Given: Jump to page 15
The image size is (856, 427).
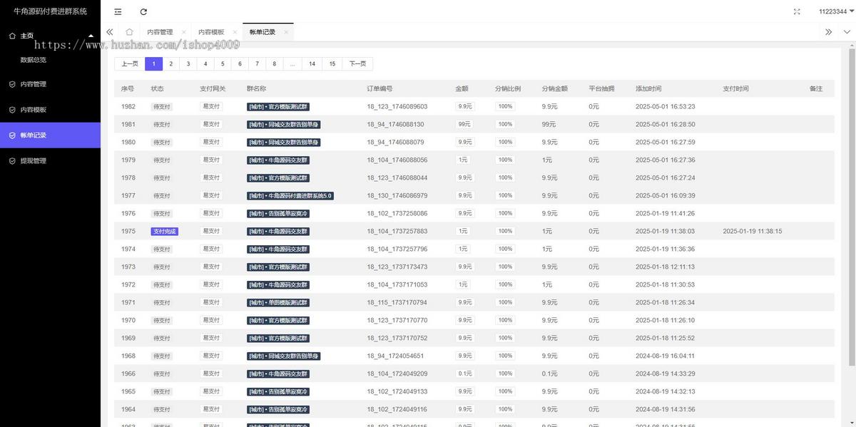Looking at the screenshot, I should [332, 63].
